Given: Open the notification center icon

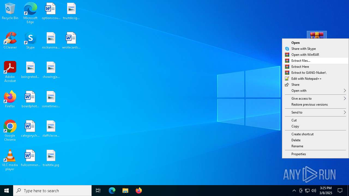Looking at the screenshot, I should (340, 191).
